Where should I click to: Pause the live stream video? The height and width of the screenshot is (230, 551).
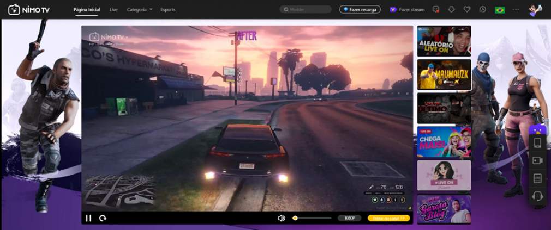click(x=88, y=218)
